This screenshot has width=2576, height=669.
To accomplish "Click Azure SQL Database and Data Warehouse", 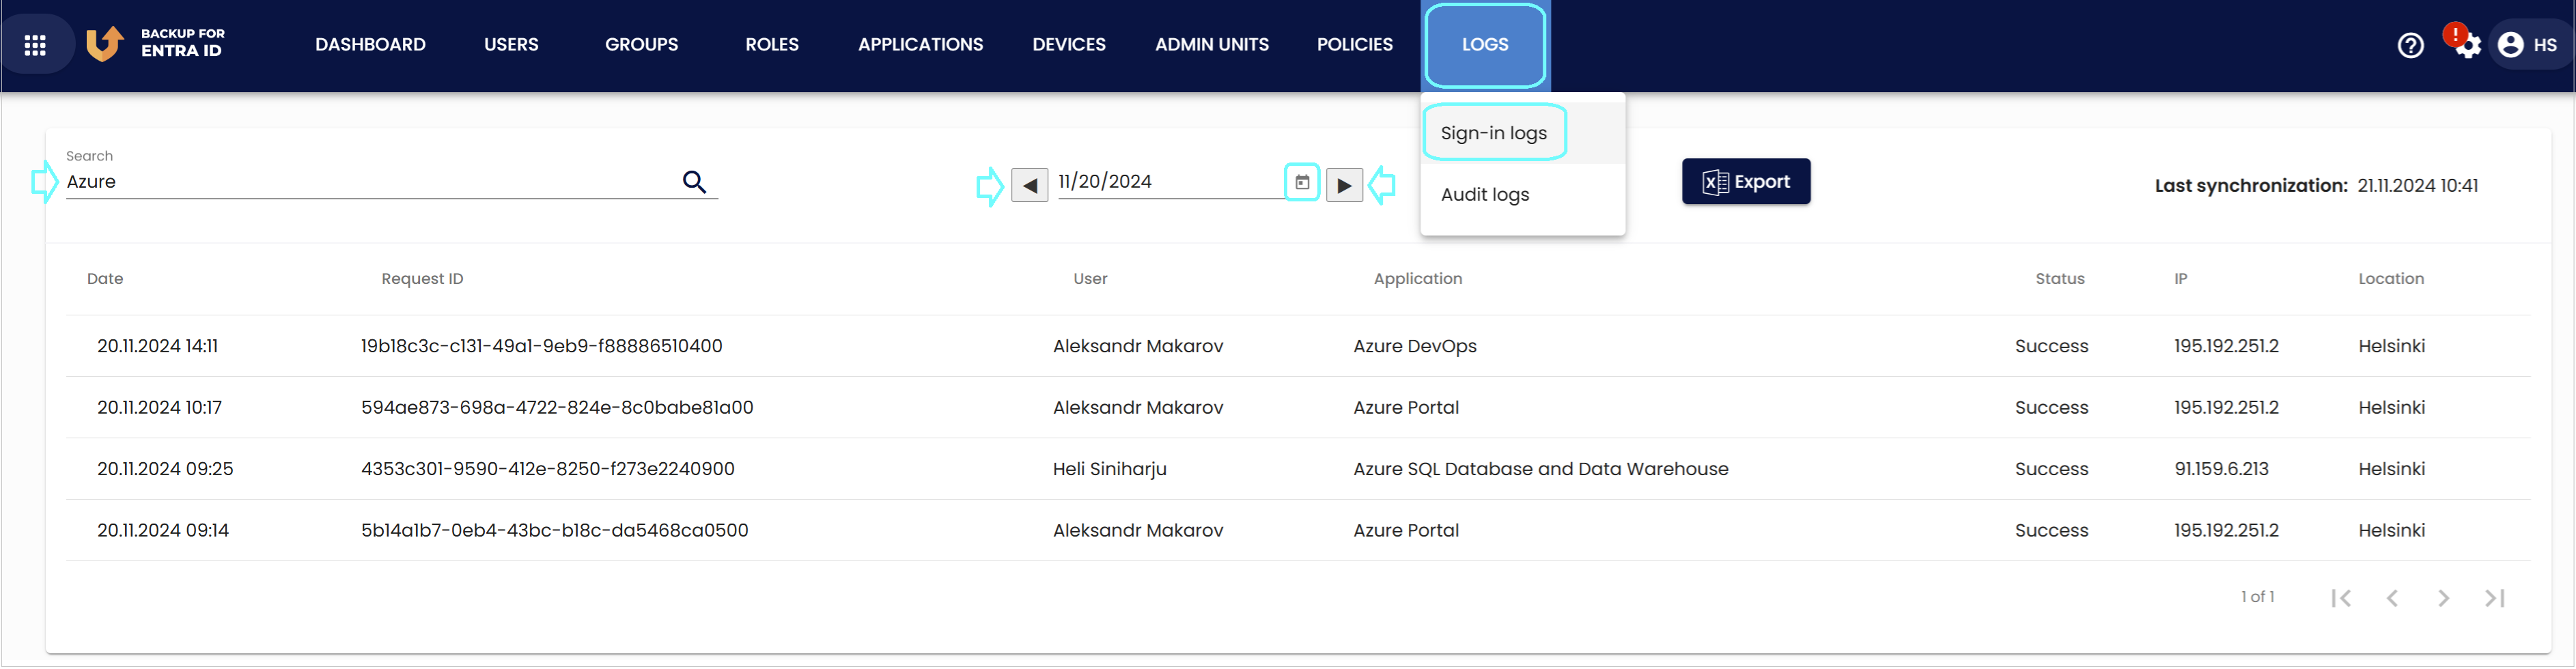I will [1540, 469].
